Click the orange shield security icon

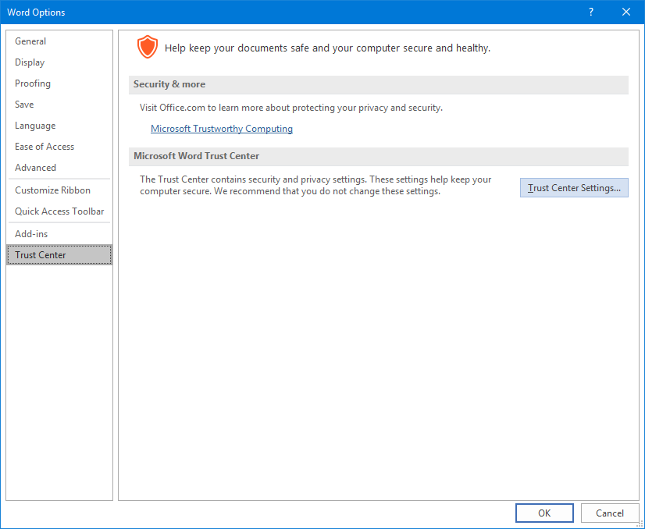pos(147,47)
